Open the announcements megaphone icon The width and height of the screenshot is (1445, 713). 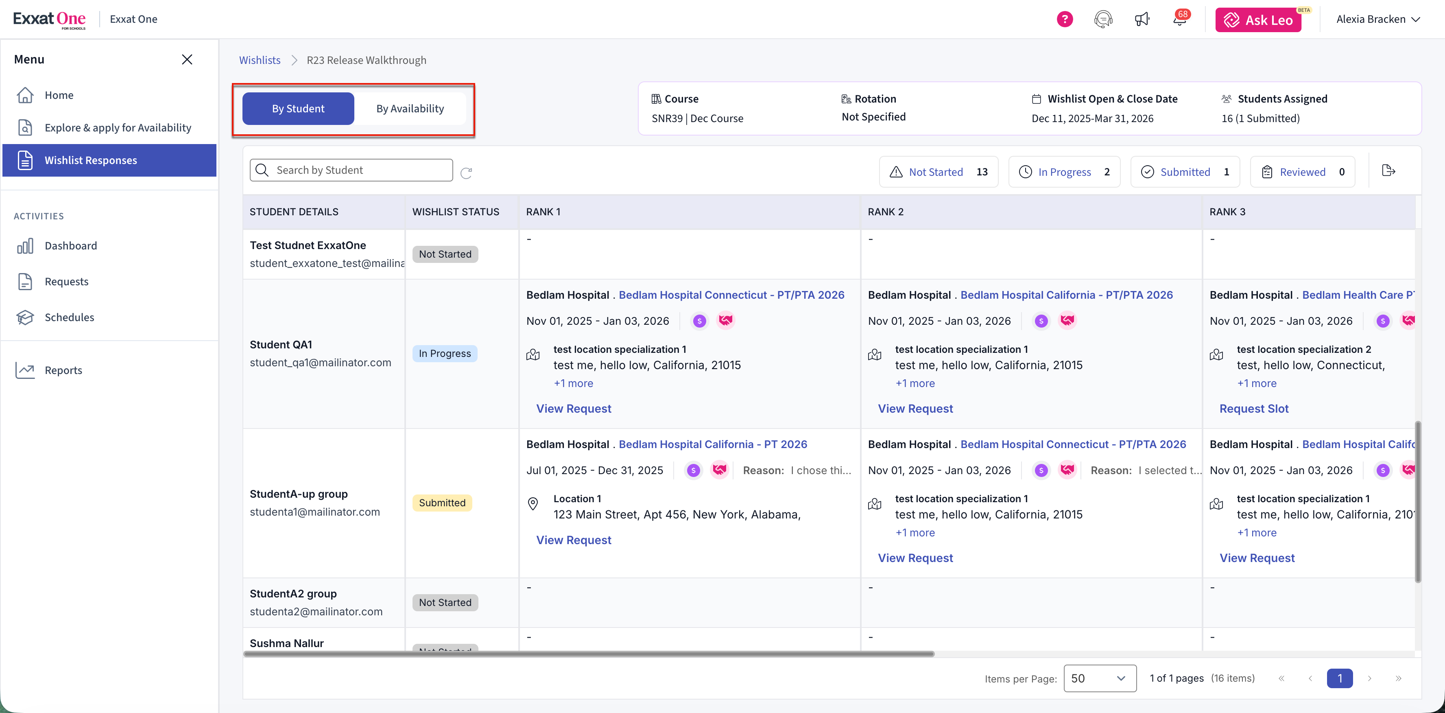click(1142, 19)
